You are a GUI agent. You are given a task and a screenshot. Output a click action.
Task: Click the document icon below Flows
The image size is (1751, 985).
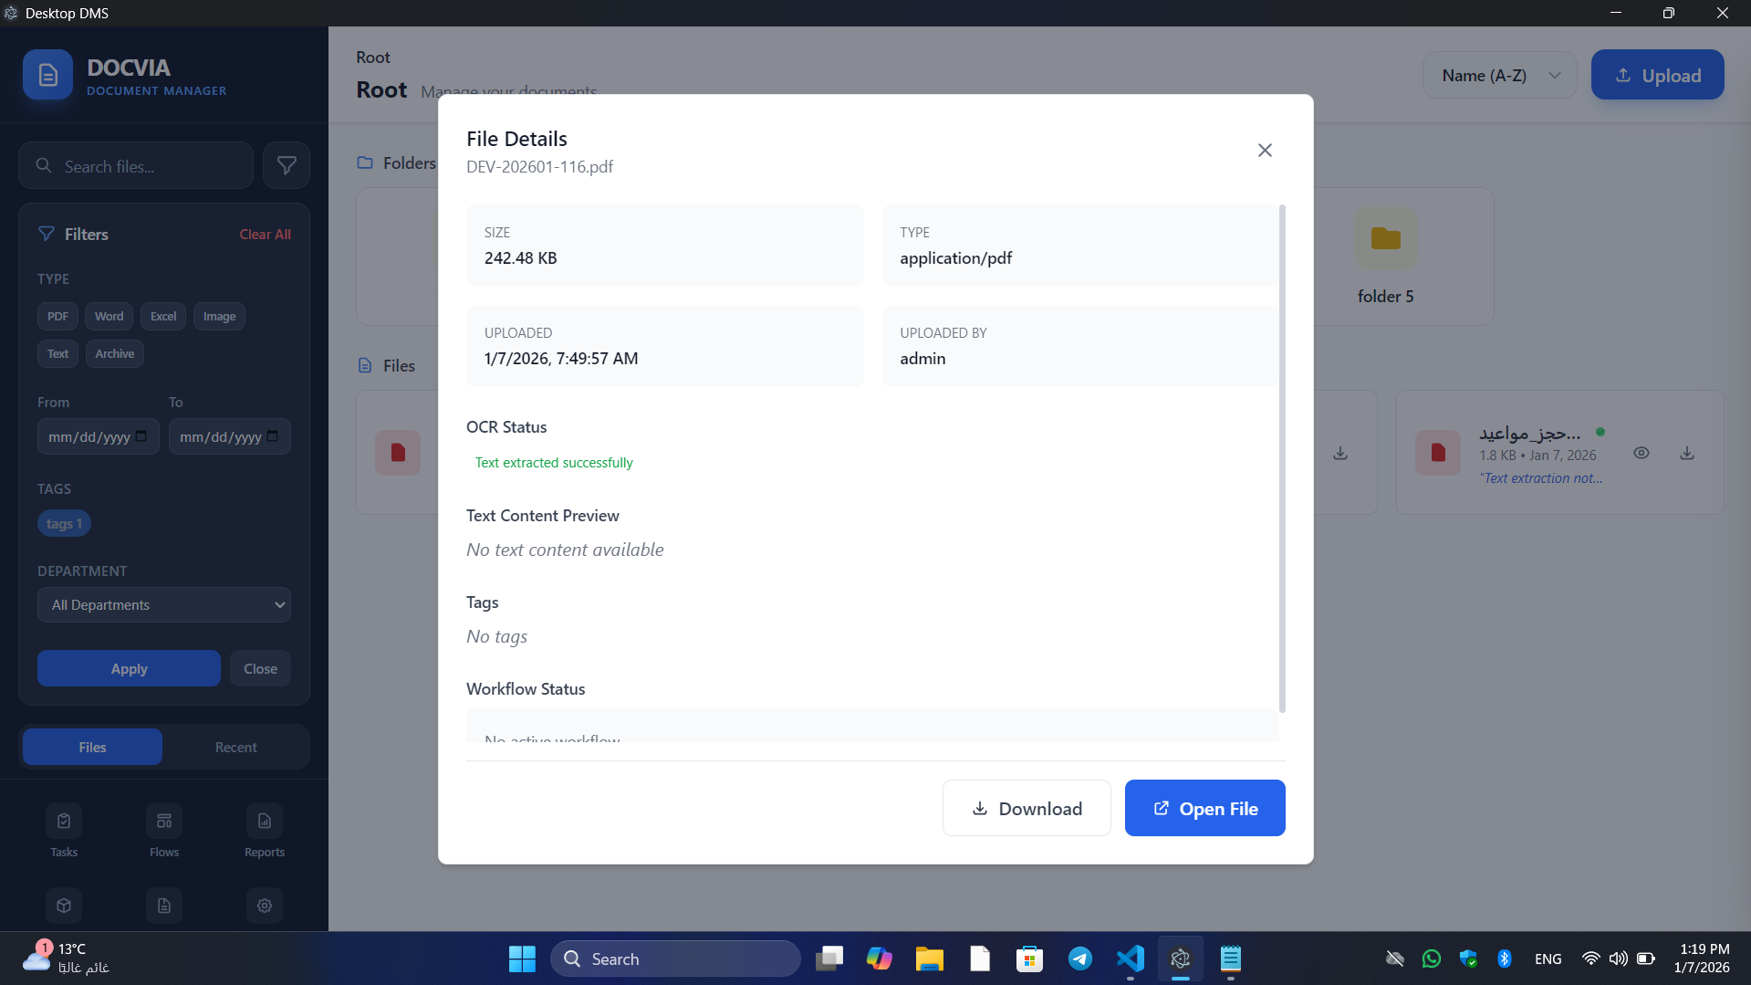[164, 906]
